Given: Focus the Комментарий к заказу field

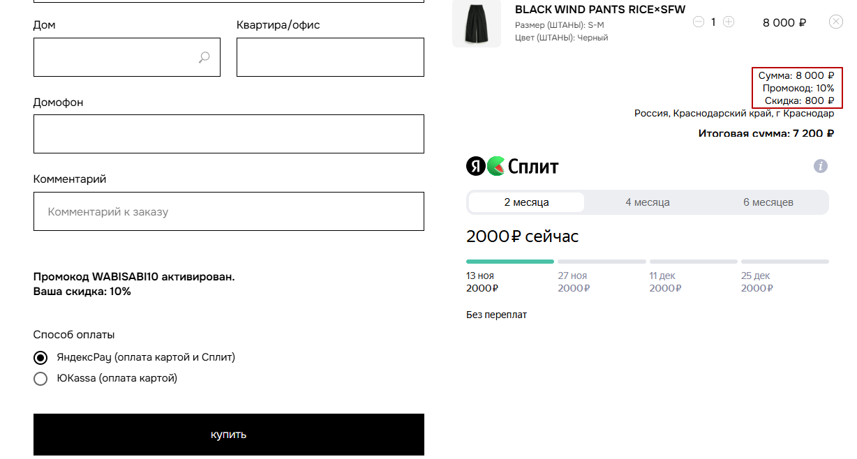Looking at the screenshot, I should (228, 211).
